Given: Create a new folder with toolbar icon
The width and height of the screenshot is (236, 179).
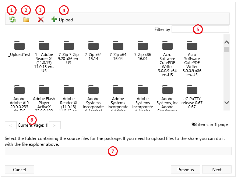Looking at the screenshot, I should 26,20.
